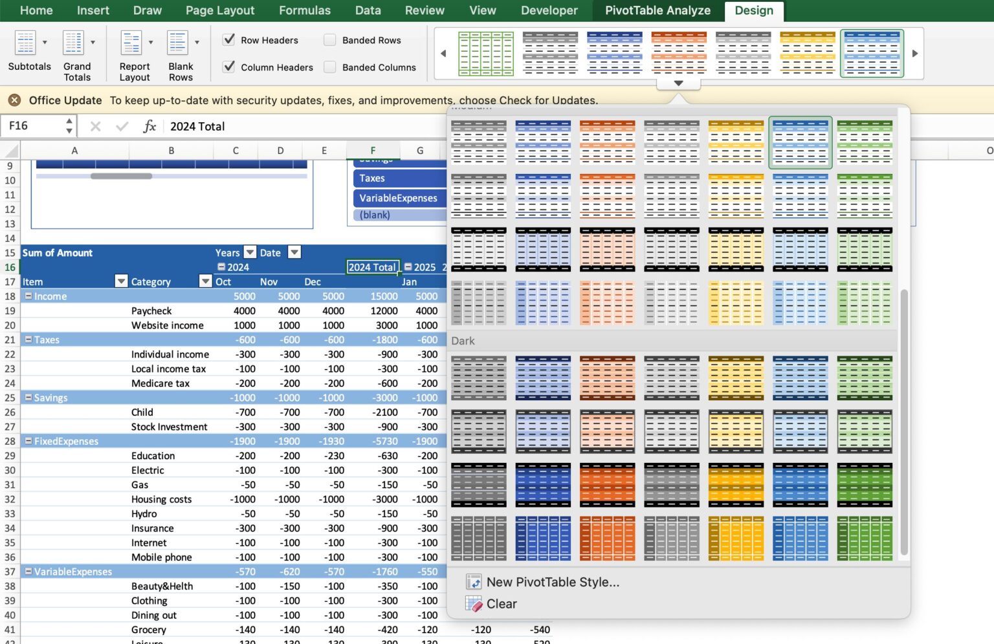Switch to the Page Layout tab
This screenshot has width=994, height=644.
click(220, 10)
